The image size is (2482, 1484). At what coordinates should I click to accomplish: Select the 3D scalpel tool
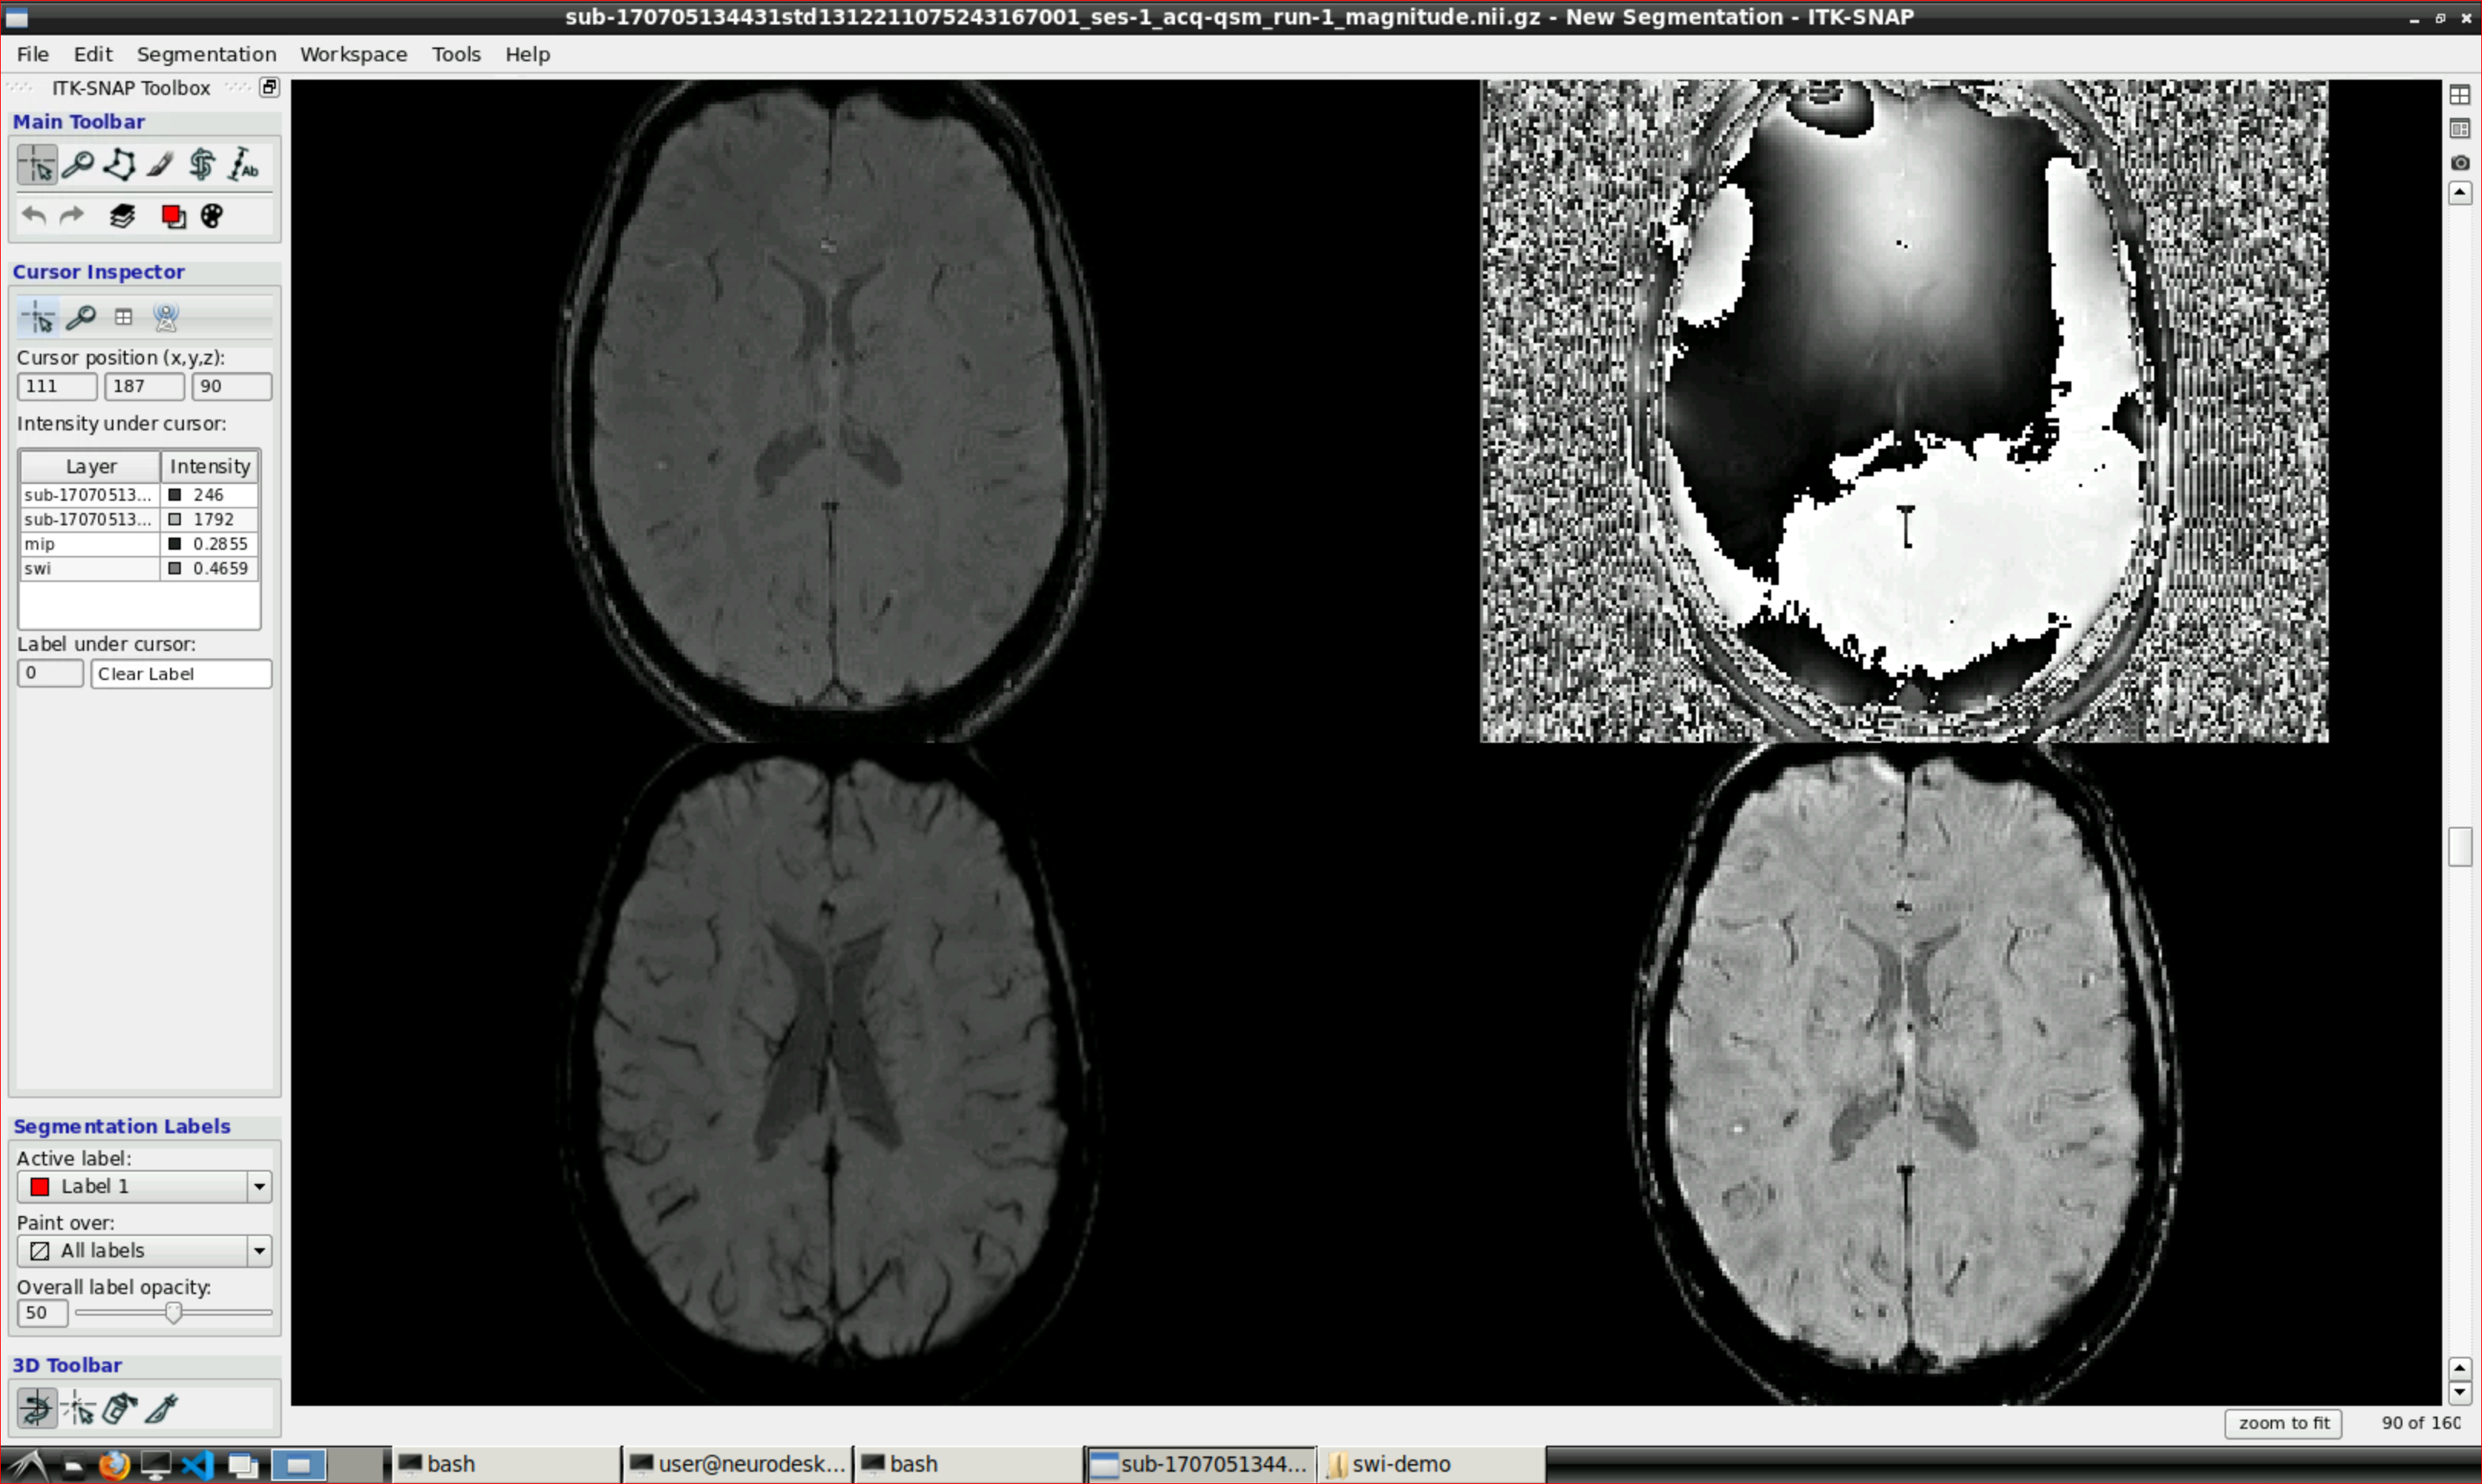(x=161, y=1409)
